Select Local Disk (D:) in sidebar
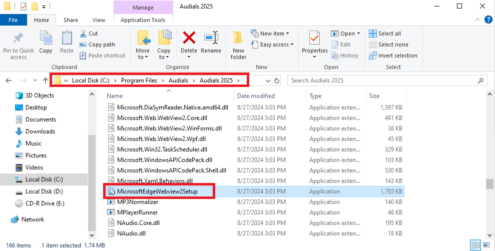This screenshot has width=495, height=251. tap(40, 191)
